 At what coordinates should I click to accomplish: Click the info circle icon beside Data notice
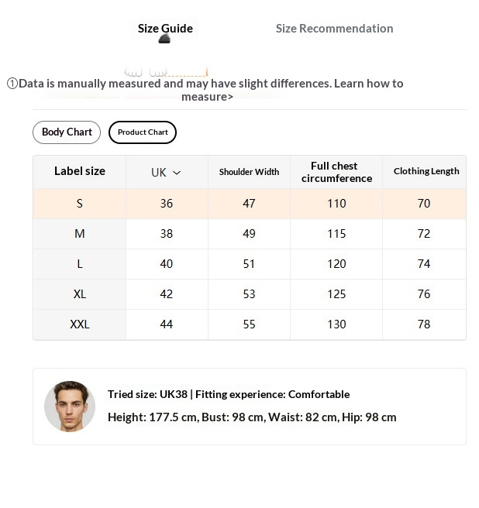click(x=12, y=84)
